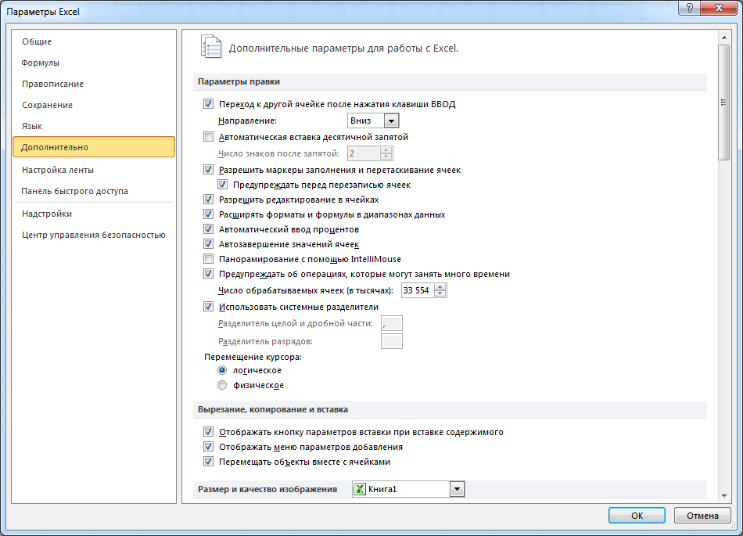Viewport: 743px width, 536px height.
Task: Click the Help question mark button
Action: pyautogui.click(x=690, y=8)
